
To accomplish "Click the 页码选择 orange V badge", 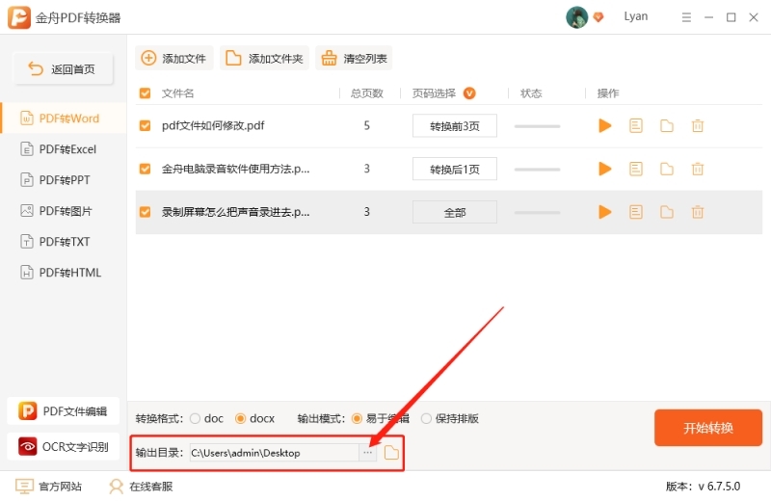I will (469, 92).
